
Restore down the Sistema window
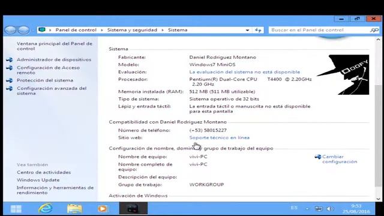[357, 19]
